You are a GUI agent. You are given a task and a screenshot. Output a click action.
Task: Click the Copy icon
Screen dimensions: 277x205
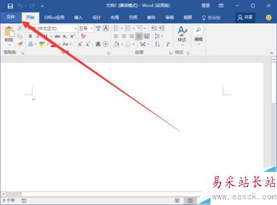tap(20, 36)
